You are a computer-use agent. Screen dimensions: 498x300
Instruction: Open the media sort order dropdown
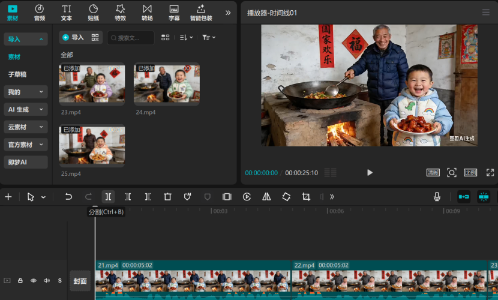tap(186, 37)
